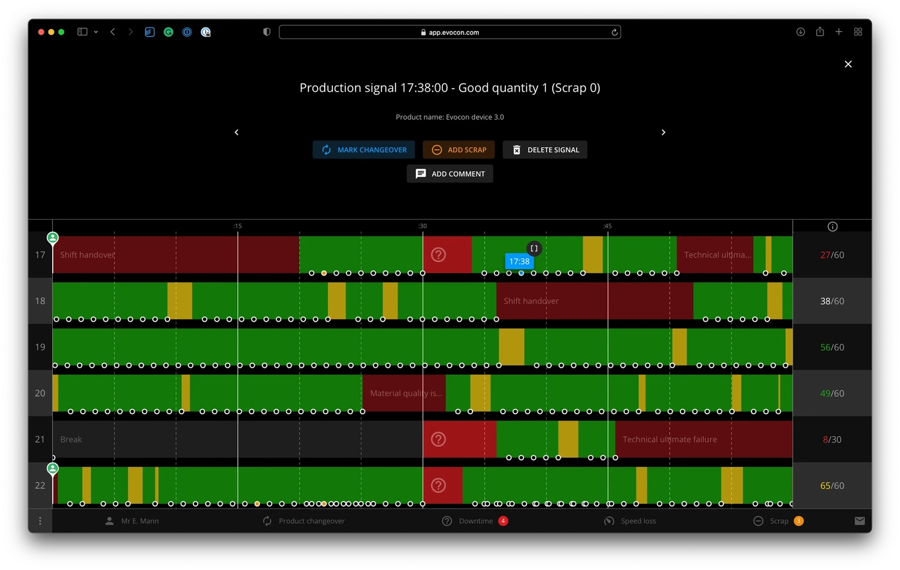
Task: Click the 8/30 hourly count
Action: [833, 440]
